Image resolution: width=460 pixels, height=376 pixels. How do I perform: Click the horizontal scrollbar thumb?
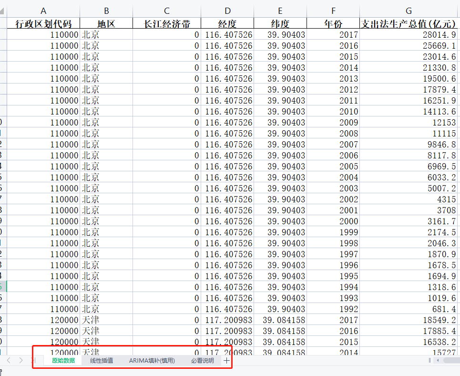tap(452, 360)
